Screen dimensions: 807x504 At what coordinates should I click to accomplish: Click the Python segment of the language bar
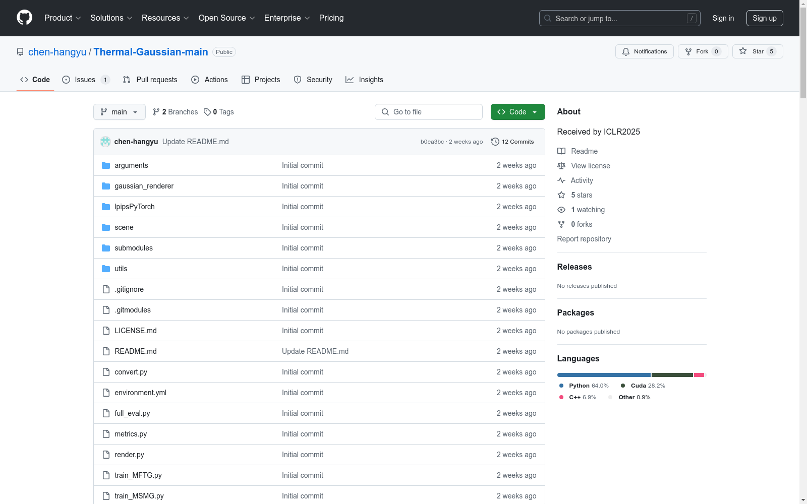point(603,375)
